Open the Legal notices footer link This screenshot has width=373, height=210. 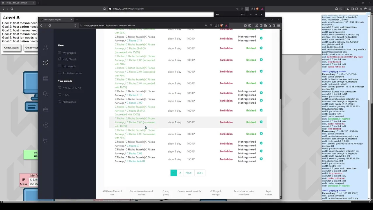click(268, 193)
